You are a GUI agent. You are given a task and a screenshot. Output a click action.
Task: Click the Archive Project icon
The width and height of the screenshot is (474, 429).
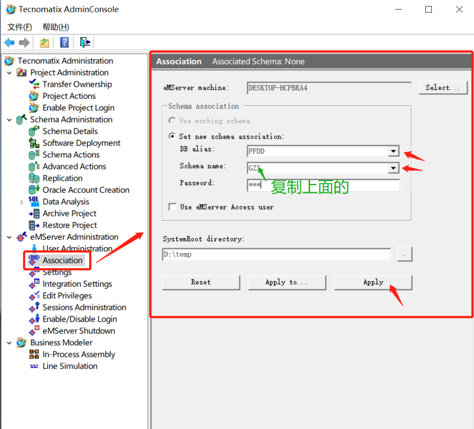(x=34, y=213)
